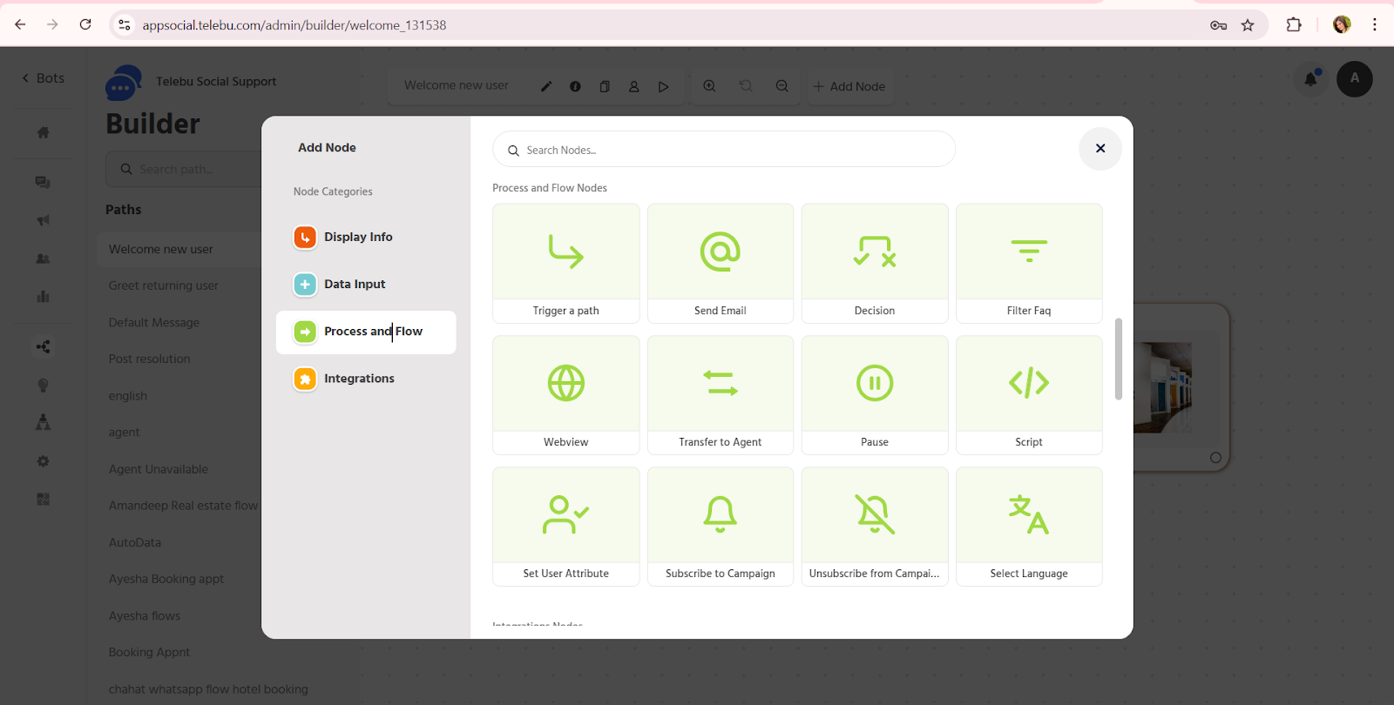Insert a Webview node
1394x705 pixels.
[565, 394]
